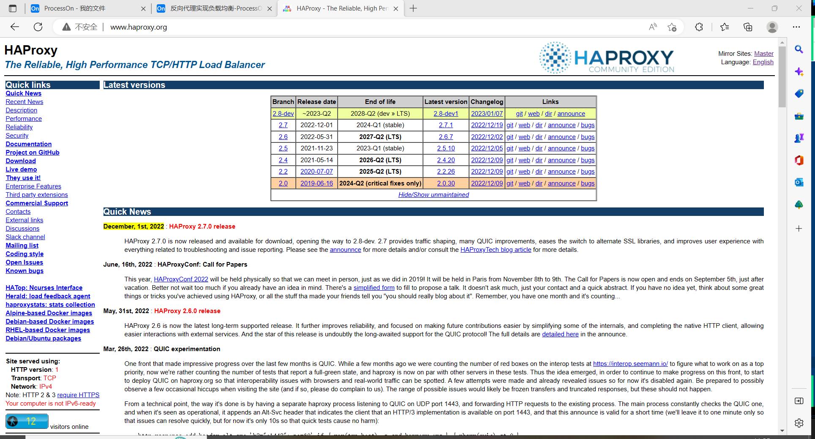Open the Download quick link
Viewport: 815px width, 439px height.
tap(21, 161)
